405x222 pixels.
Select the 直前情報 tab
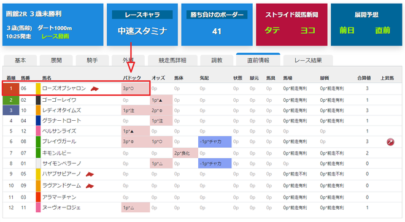[x=258, y=60]
